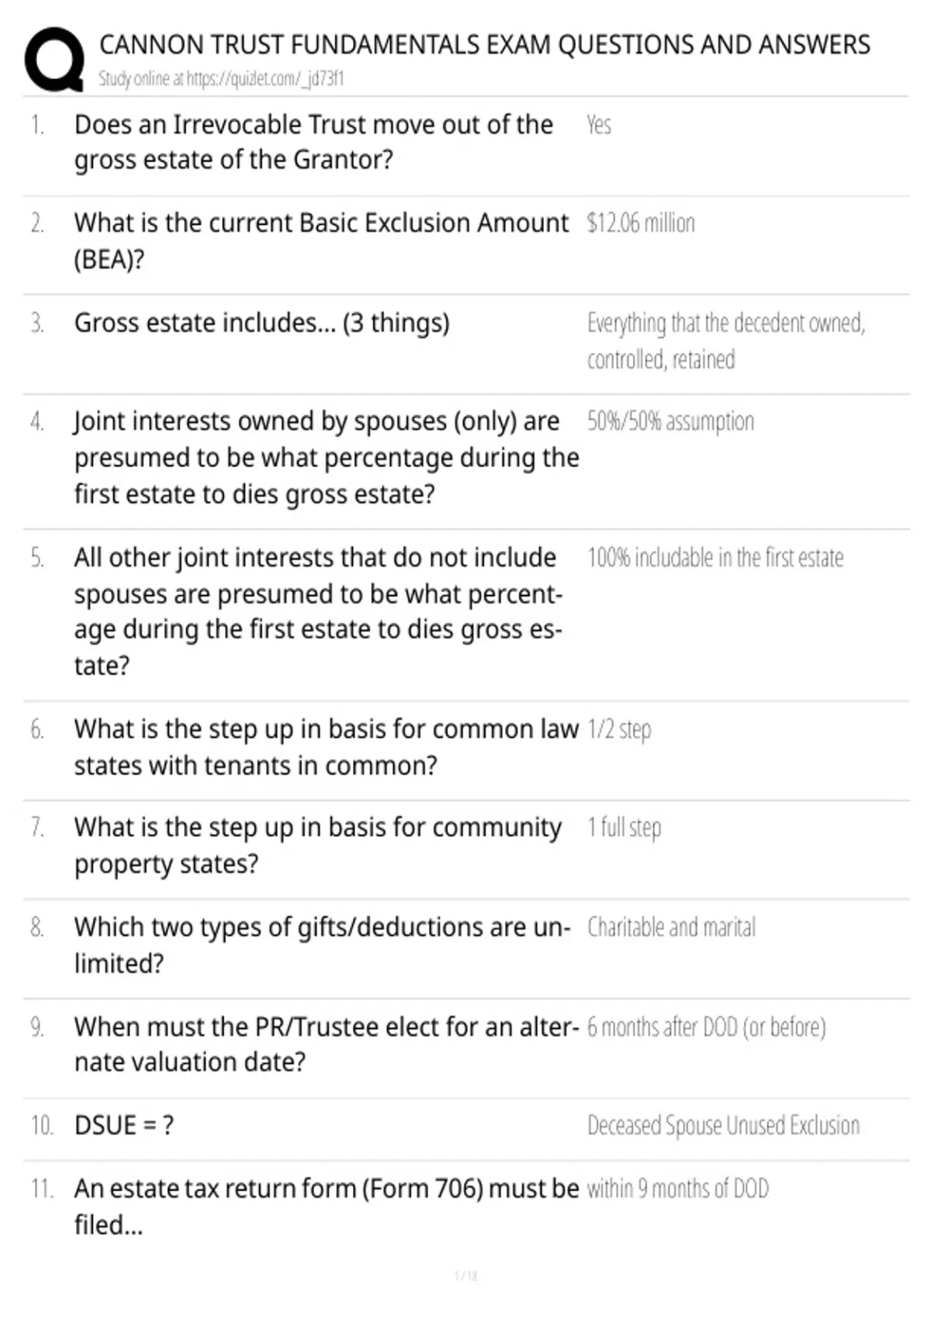Select the community property states question
Viewport: 931px width, 1319px height.
coord(318,846)
